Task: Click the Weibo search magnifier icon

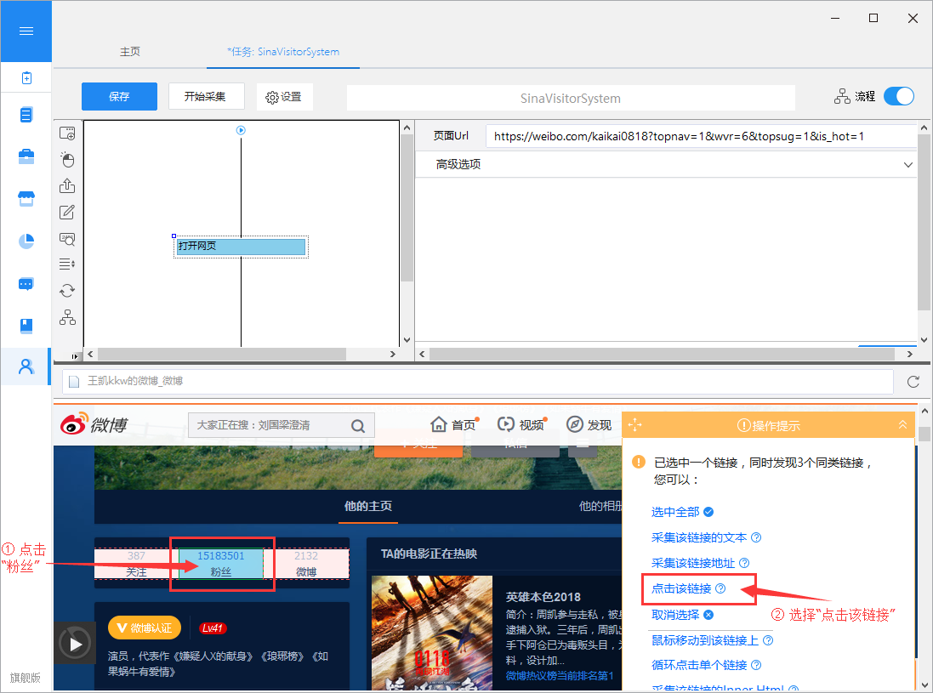Action: (357, 425)
